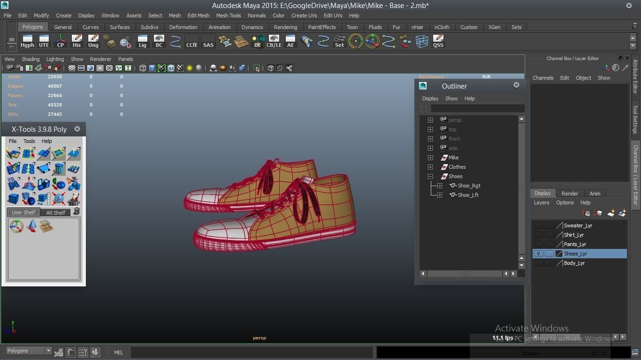The image size is (641, 360).
Task: Click the Outliner horizontal scrollbar
Action: pyautogui.click(x=464, y=273)
